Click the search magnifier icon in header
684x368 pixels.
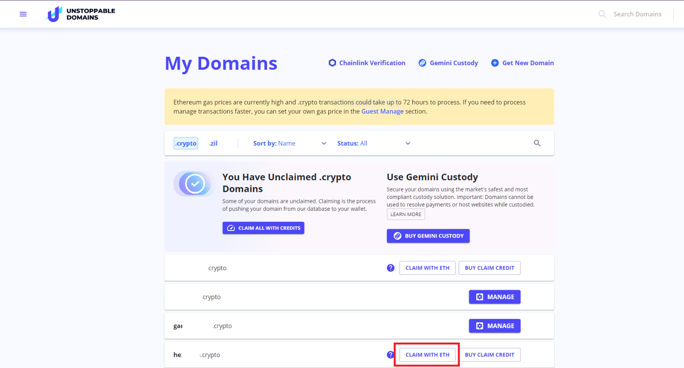point(602,14)
